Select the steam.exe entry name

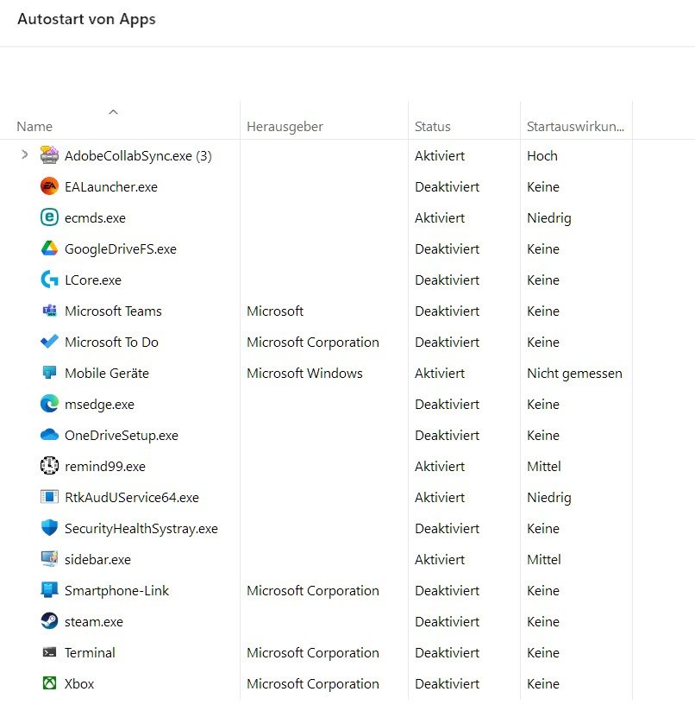(93, 621)
